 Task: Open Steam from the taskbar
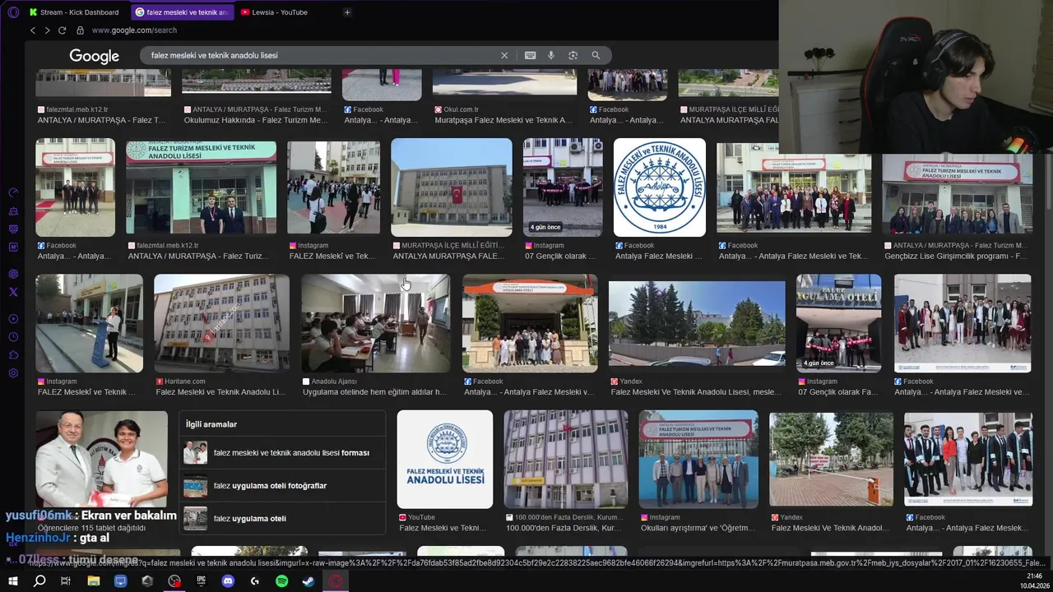click(308, 580)
